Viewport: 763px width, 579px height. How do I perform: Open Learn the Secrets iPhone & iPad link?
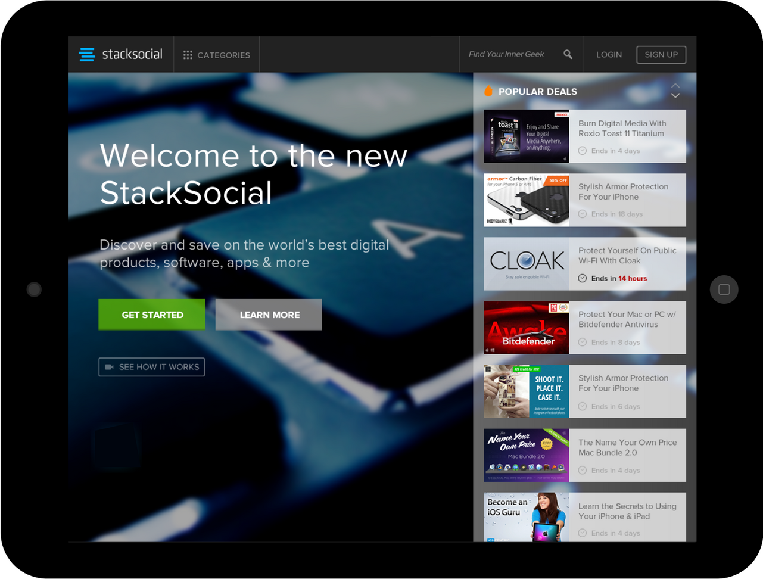[x=627, y=511]
